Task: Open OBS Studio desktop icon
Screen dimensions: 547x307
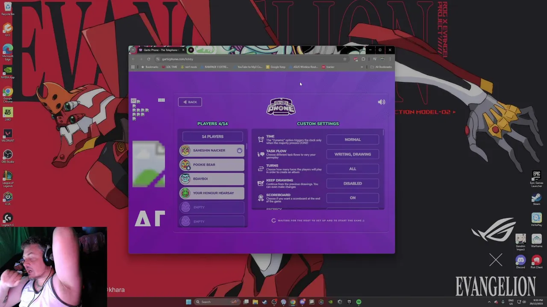Action: pos(8,156)
